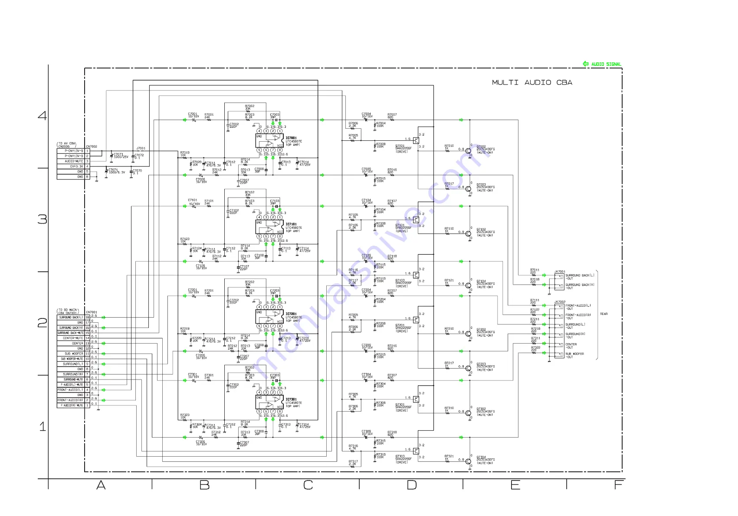Click the "CN7001" connector label
Viewport: 738px width, 516px height.
tap(92, 312)
